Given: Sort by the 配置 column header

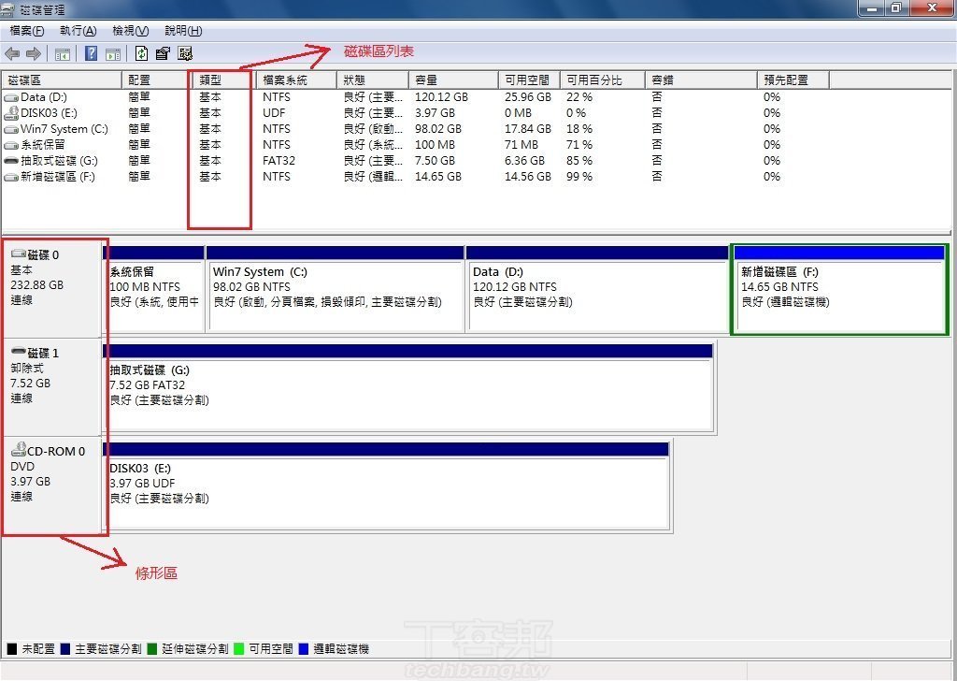Looking at the screenshot, I should [x=158, y=80].
